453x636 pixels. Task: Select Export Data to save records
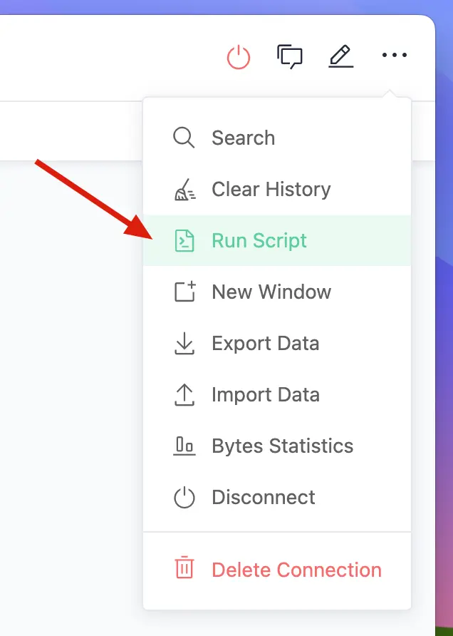(x=264, y=343)
